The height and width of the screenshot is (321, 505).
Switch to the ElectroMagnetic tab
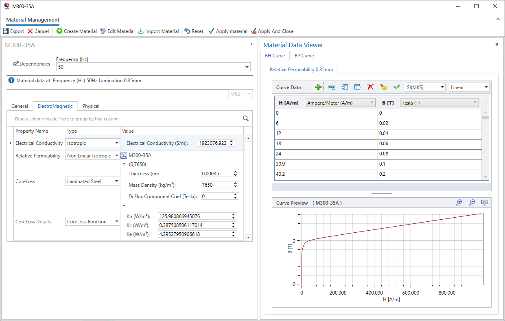pyautogui.click(x=55, y=106)
